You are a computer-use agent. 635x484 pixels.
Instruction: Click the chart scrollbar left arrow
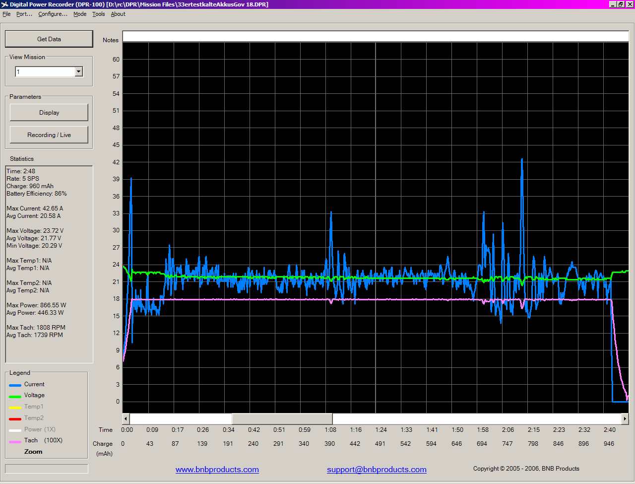tap(126, 419)
